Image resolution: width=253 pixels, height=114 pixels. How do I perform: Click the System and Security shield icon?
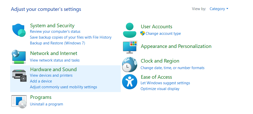point(19,30)
